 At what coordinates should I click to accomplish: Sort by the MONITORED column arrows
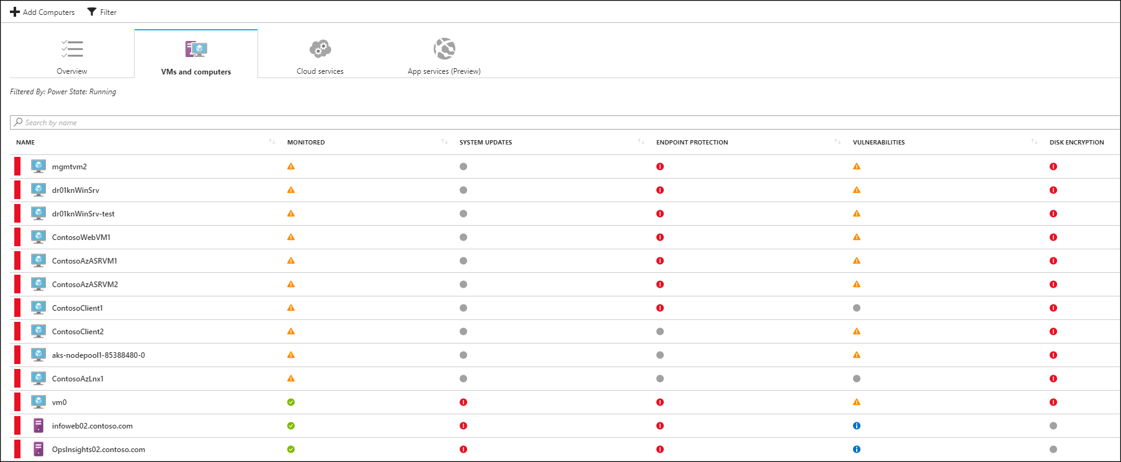click(444, 142)
